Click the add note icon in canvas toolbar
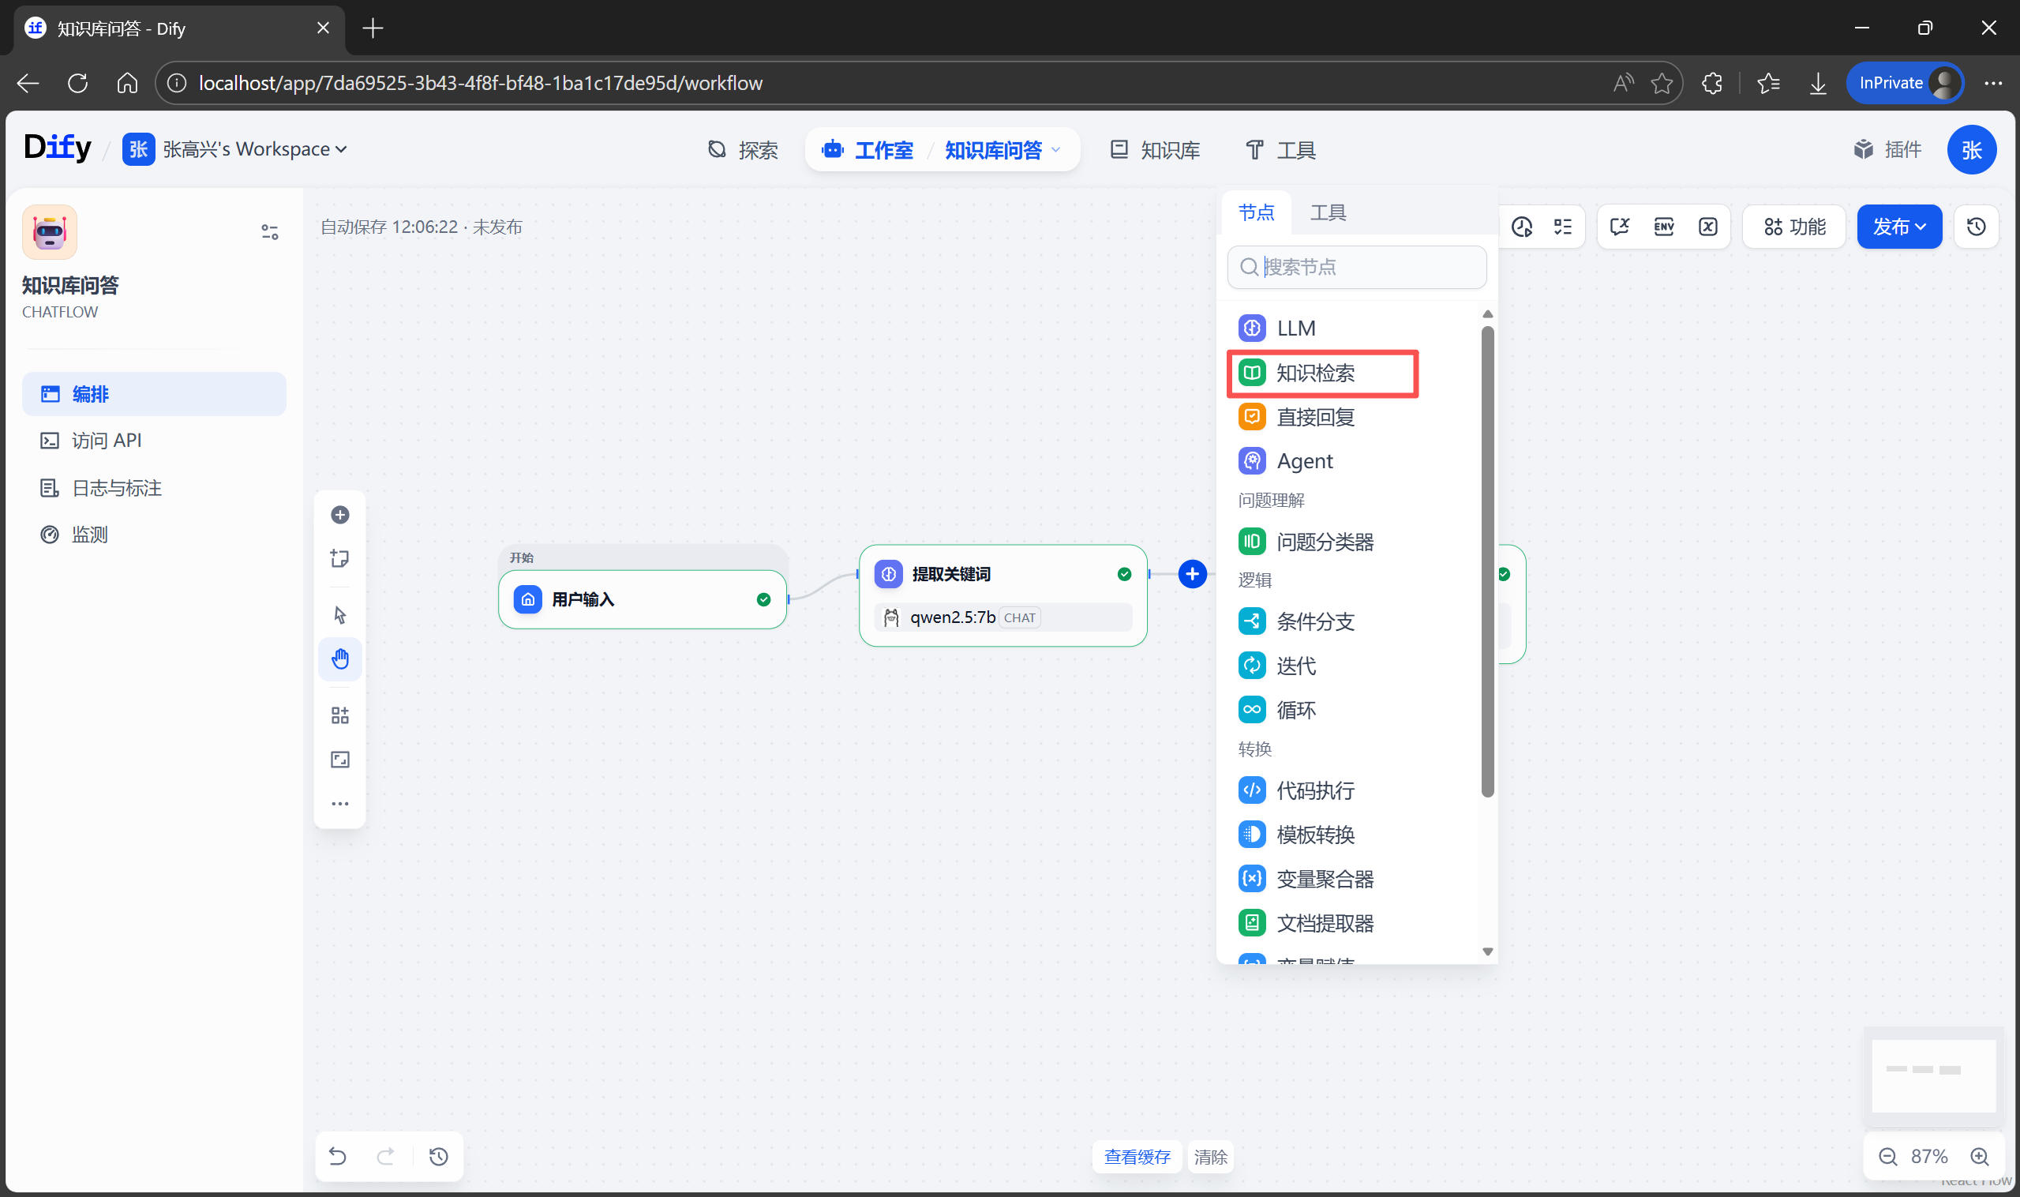Screen dimensions: 2020x1197 pyautogui.click(x=339, y=558)
